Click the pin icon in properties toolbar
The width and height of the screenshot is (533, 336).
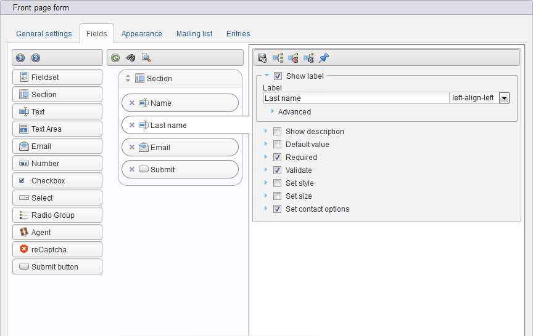tap(324, 58)
